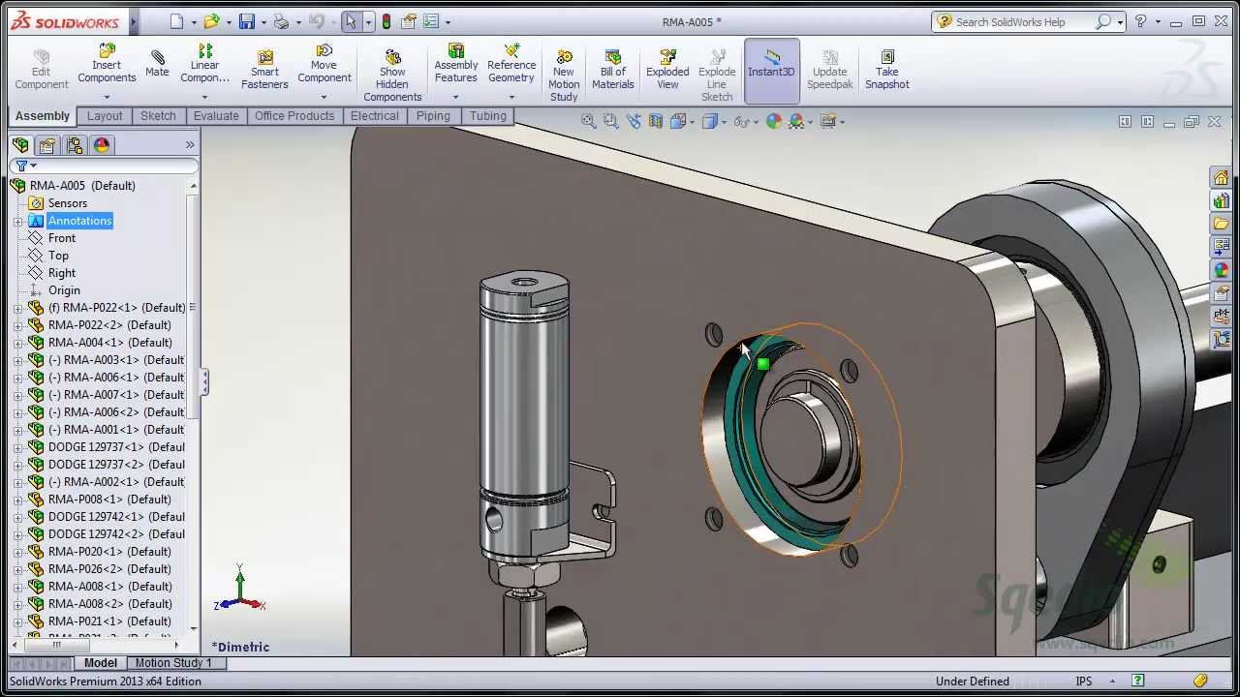Switch to the Electrical tab

pos(374,116)
